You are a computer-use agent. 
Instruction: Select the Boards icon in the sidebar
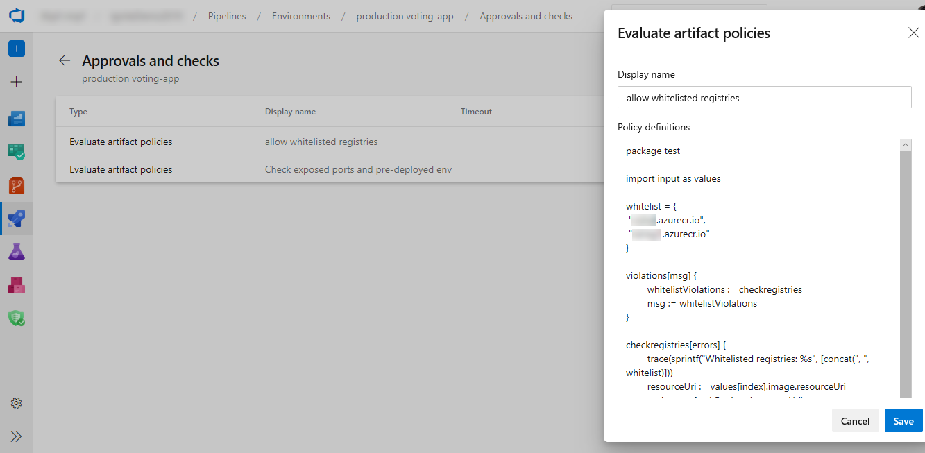(x=16, y=151)
